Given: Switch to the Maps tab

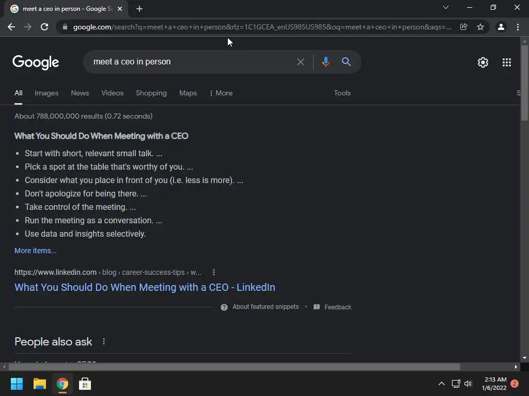Looking at the screenshot, I should coord(188,93).
